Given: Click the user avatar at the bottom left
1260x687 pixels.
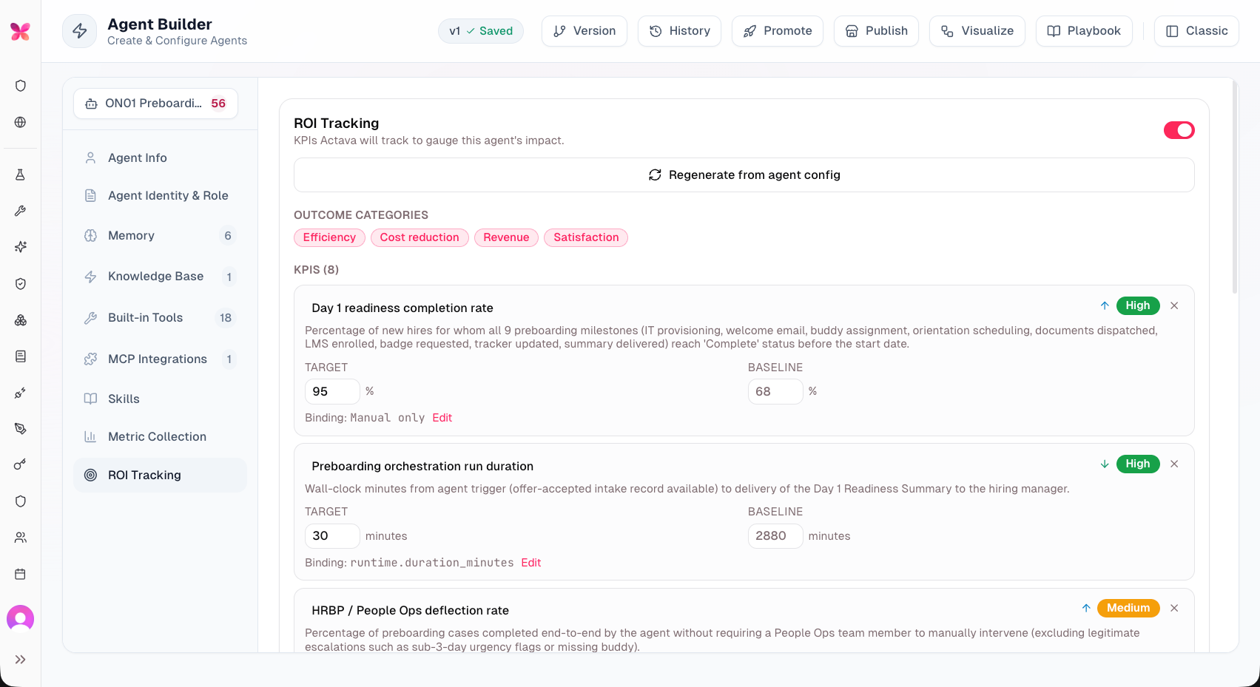Looking at the screenshot, I should 21,618.
